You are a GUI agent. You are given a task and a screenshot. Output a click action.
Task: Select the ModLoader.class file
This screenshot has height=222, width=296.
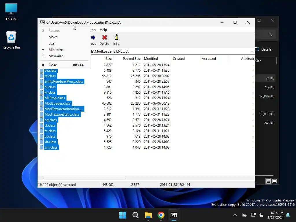(x=58, y=103)
